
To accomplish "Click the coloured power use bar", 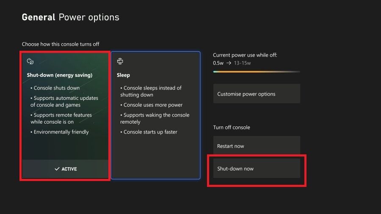I will pos(257,71).
